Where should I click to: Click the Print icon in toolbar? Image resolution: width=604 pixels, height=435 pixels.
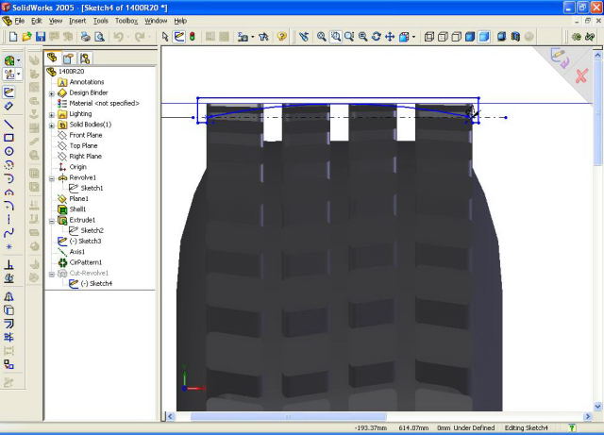pos(85,37)
